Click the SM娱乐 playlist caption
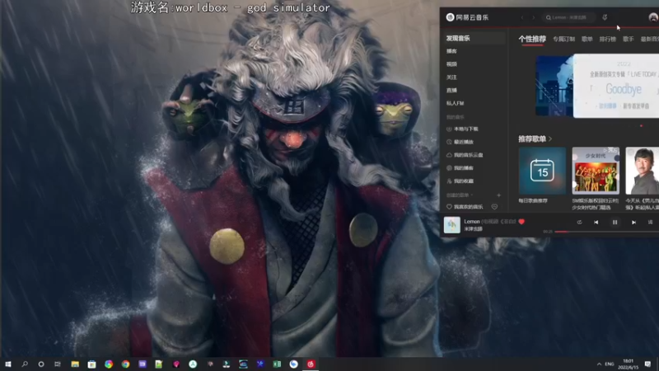This screenshot has width=659, height=371. tap(595, 204)
